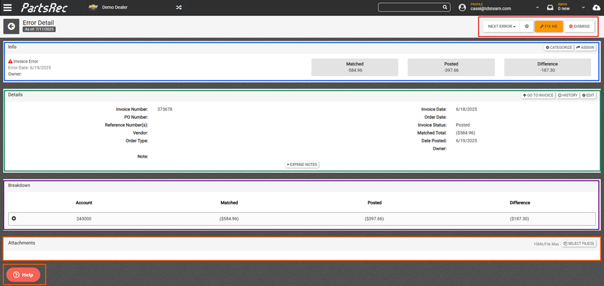Open the inbox dropdown chevron
This screenshot has height=286, width=604.
[x=584, y=7]
